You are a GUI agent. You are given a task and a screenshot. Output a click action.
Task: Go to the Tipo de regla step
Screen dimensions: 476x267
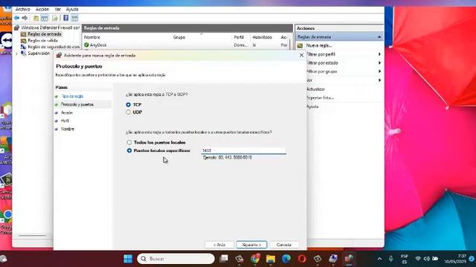pos(72,96)
